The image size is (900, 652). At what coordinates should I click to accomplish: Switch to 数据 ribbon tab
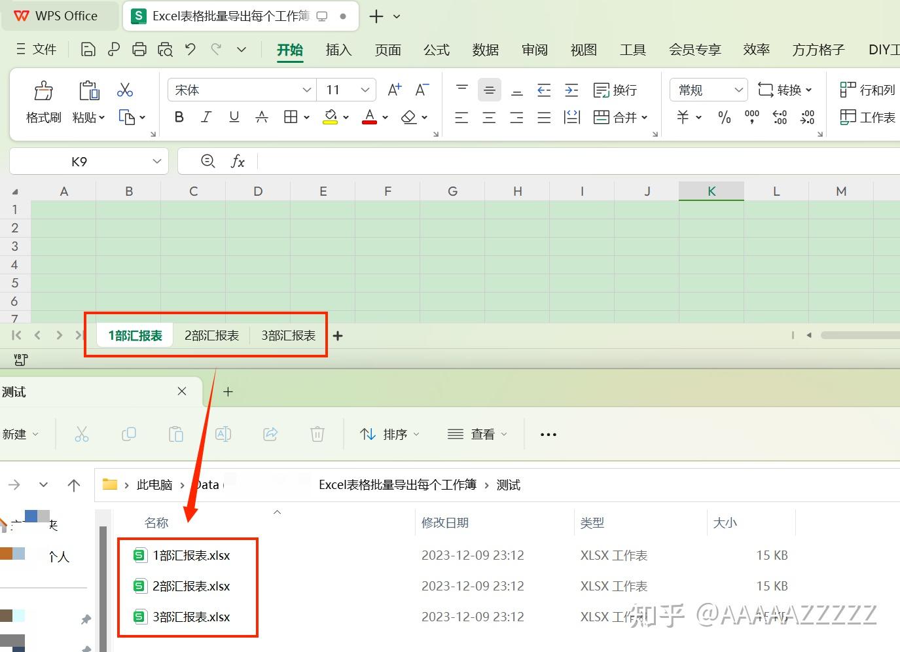[486, 50]
